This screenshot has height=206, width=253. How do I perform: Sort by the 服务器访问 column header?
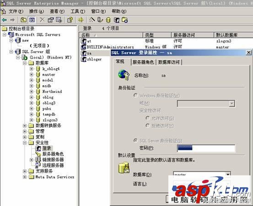point(193,35)
